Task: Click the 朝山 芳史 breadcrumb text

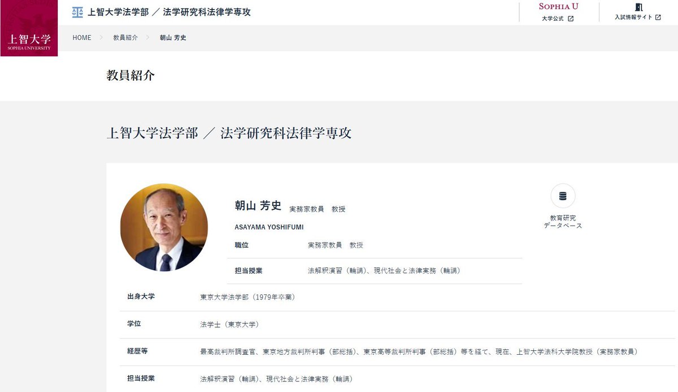Action: pyautogui.click(x=173, y=38)
